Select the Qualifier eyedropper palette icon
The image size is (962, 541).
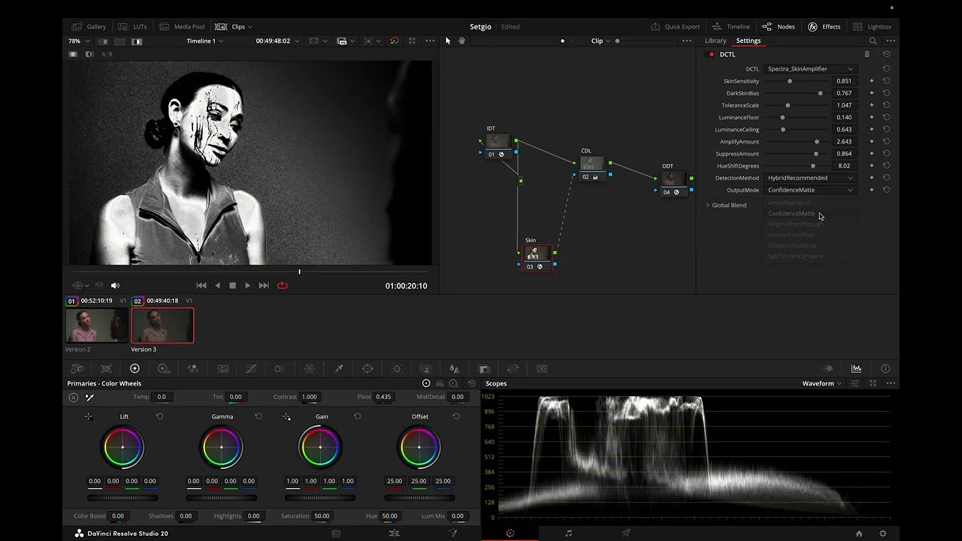[338, 369]
